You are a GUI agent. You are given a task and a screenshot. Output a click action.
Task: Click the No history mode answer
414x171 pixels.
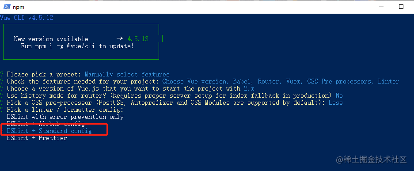339,95
